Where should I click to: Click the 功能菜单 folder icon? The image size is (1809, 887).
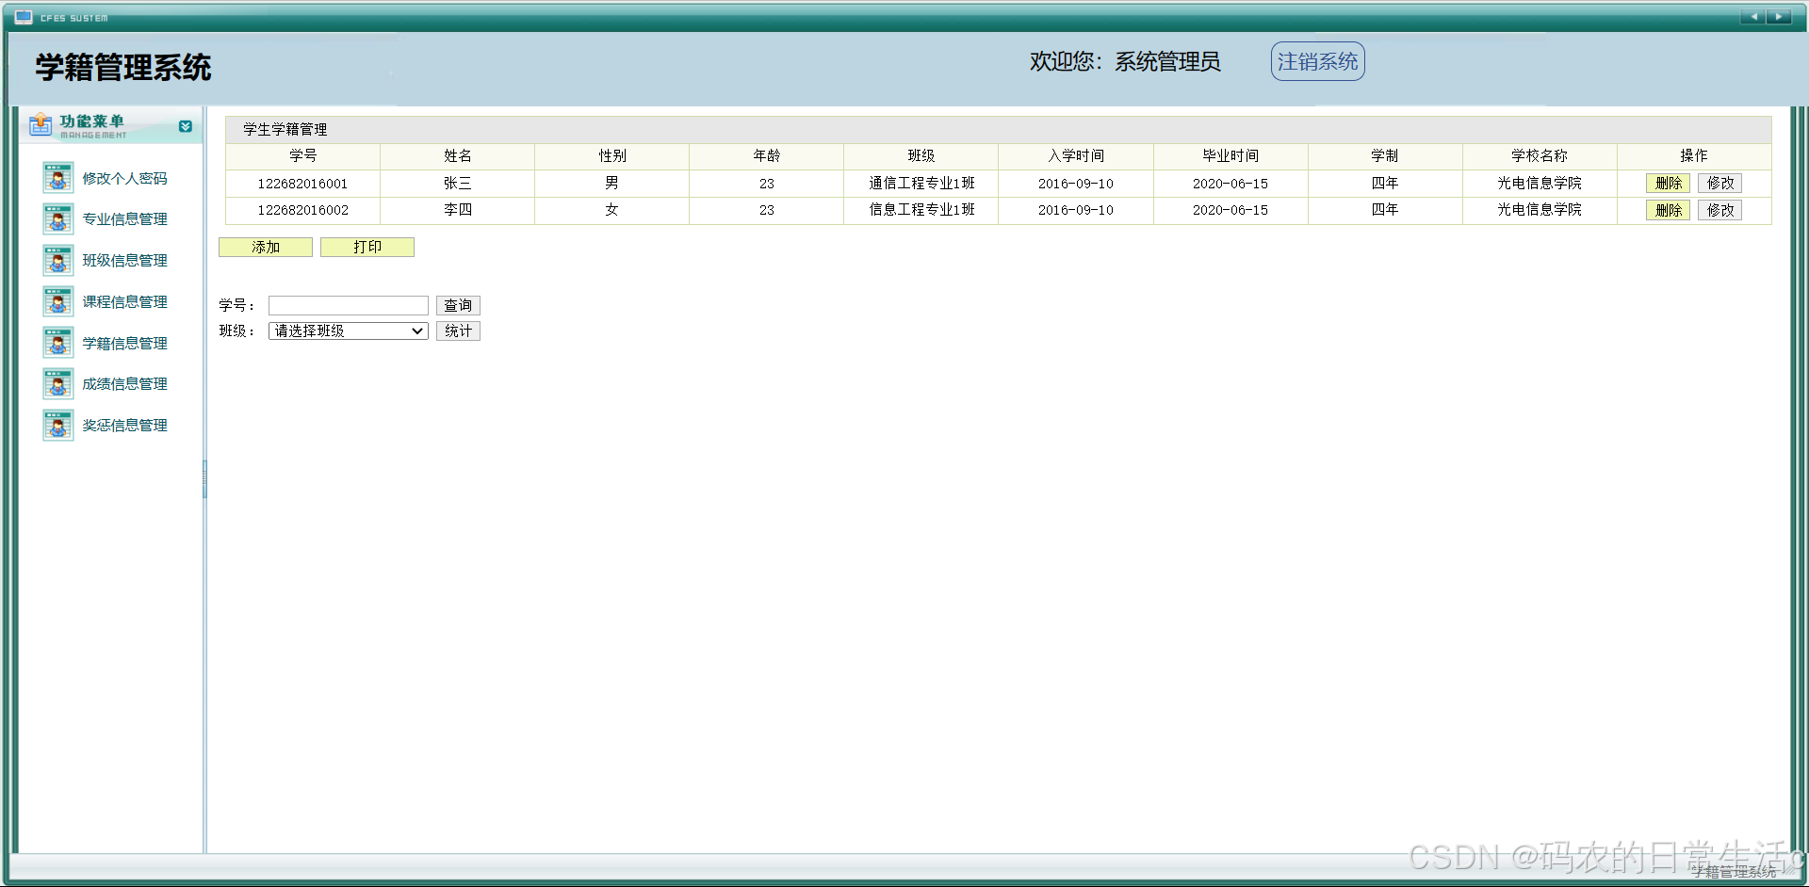(40, 123)
